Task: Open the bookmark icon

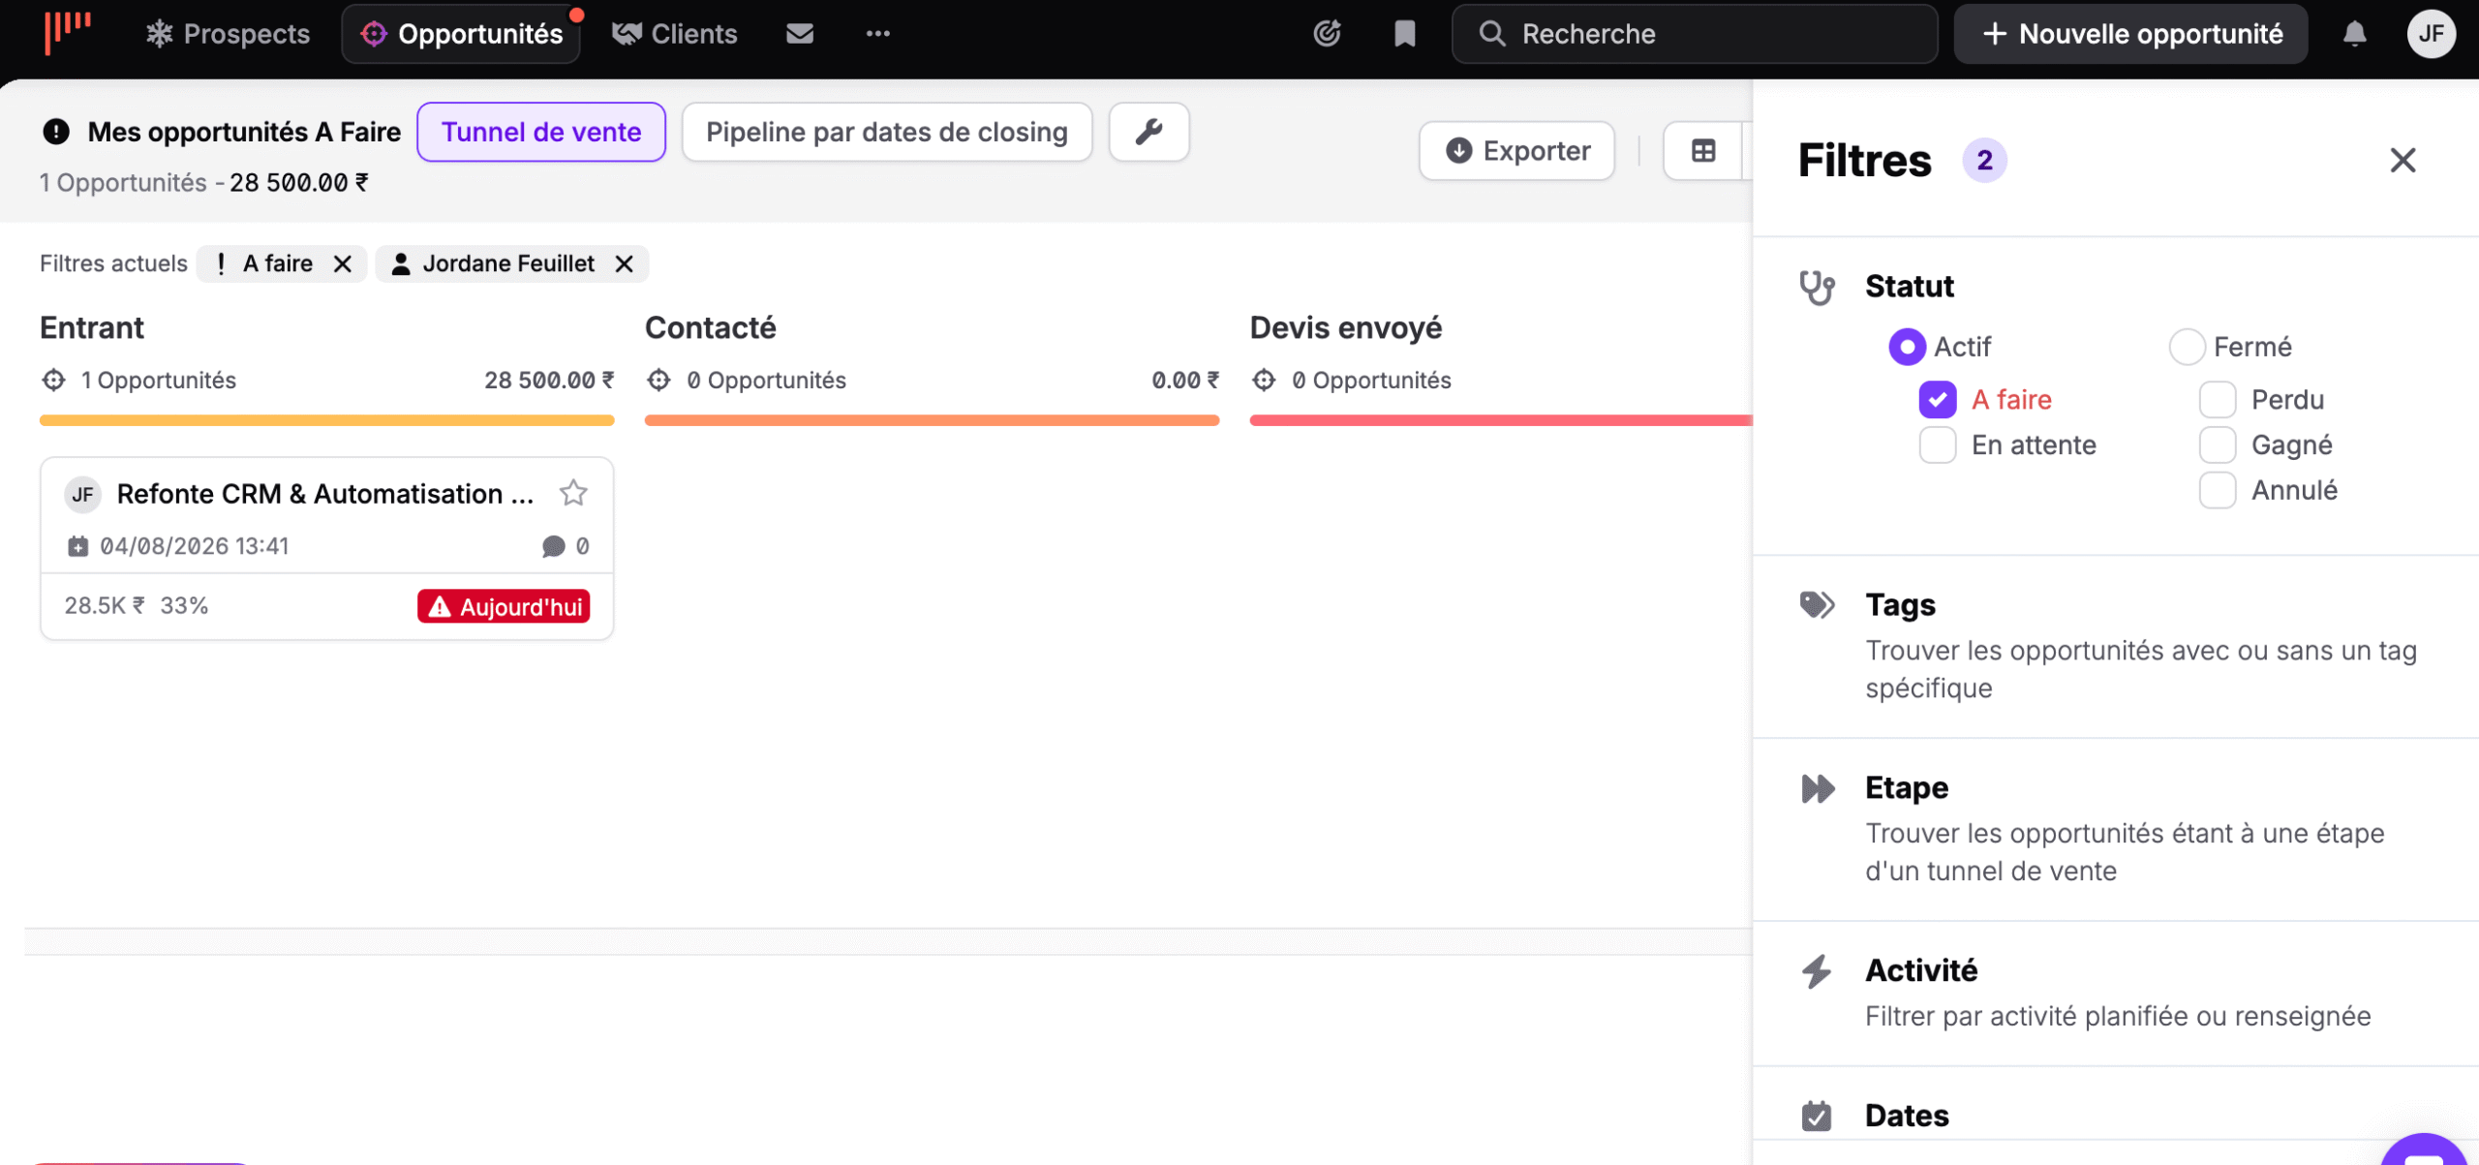Action: [x=1404, y=34]
